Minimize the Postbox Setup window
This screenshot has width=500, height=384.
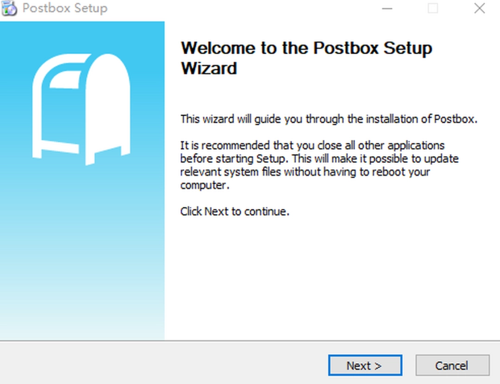(387, 8)
